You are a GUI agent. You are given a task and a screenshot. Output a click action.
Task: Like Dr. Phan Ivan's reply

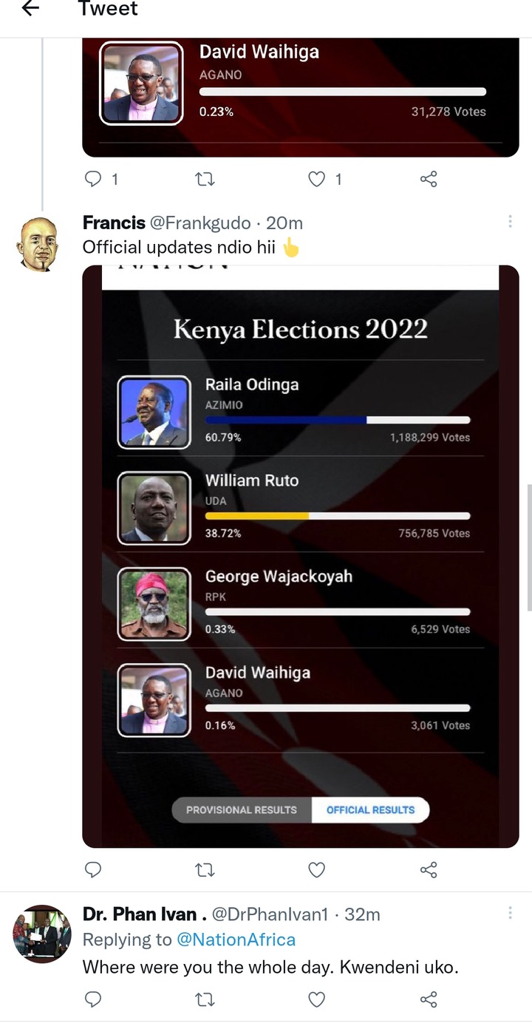(x=316, y=999)
